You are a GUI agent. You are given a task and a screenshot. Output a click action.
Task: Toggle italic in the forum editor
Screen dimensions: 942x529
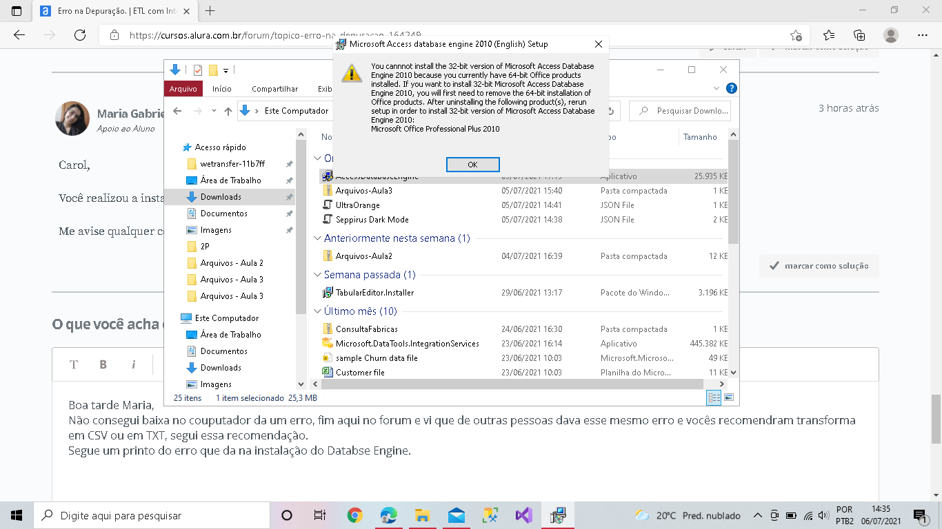pos(134,364)
